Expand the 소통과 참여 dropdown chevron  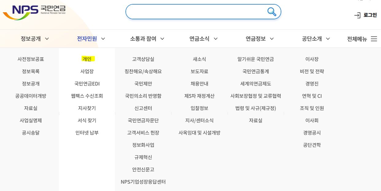point(162,39)
